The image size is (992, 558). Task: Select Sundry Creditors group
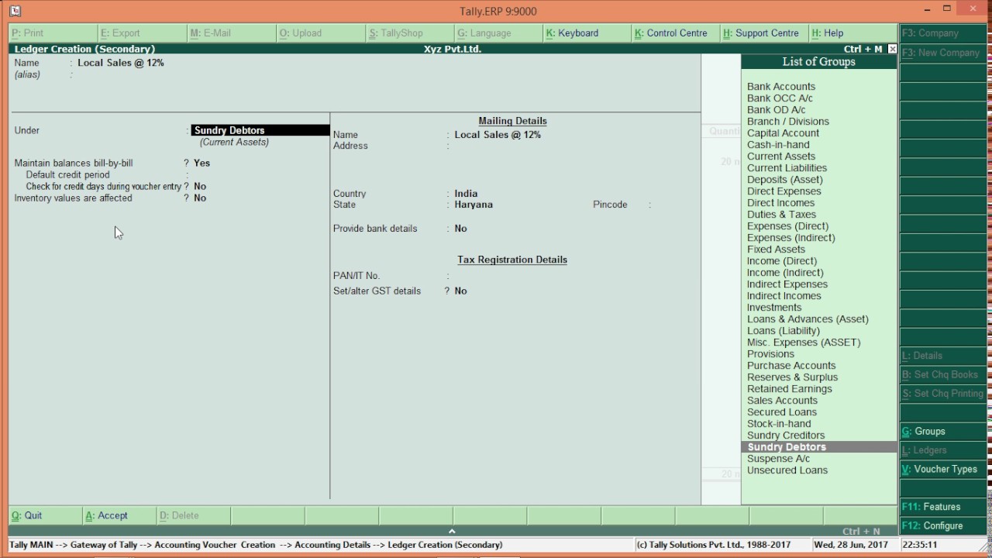[x=786, y=436]
